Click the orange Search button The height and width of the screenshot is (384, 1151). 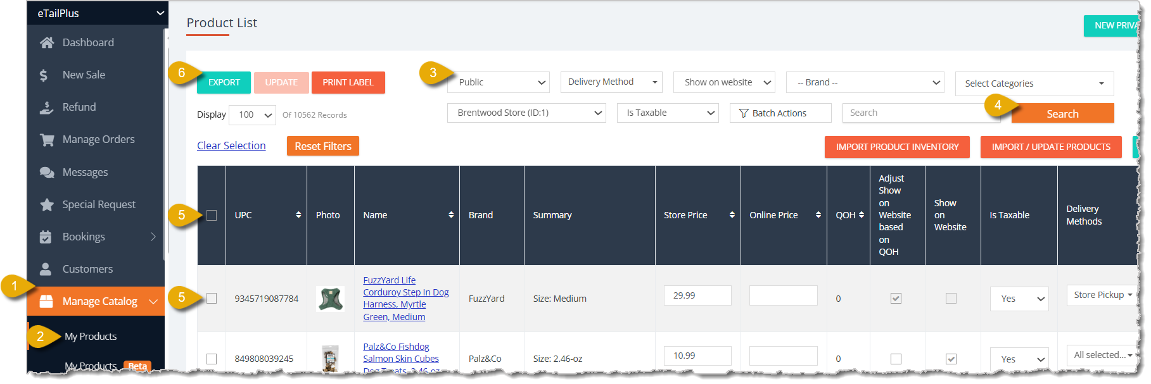tap(1062, 114)
